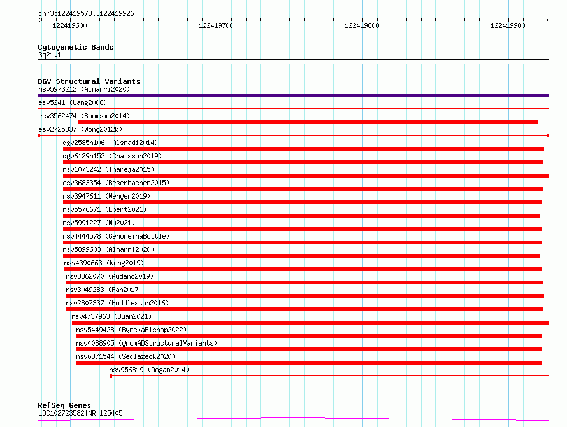567x427 pixels.
Task: Select the 122419700 ruler tick mark
Action: (217, 20)
